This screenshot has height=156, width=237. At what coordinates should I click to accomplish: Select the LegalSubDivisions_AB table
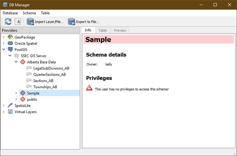tap(51, 68)
